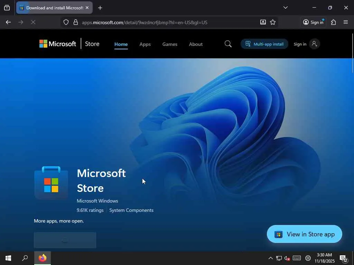Show hidden system tray icons
The height and width of the screenshot is (265, 354).
coord(270,258)
